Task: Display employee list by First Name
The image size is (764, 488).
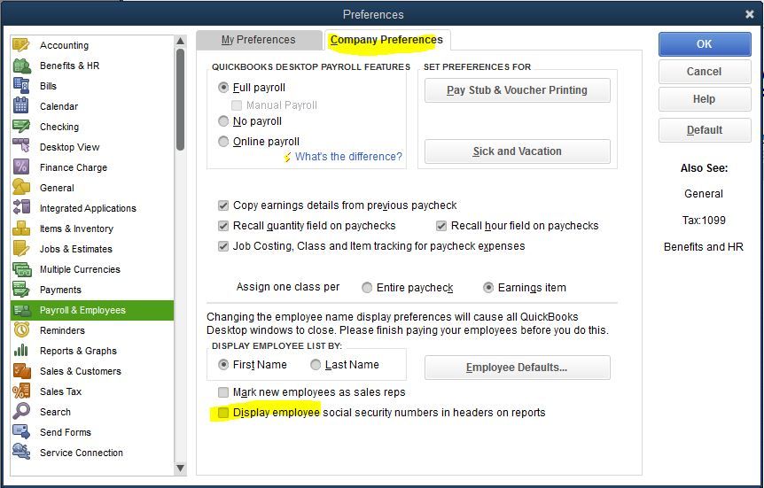Action: pyautogui.click(x=223, y=364)
